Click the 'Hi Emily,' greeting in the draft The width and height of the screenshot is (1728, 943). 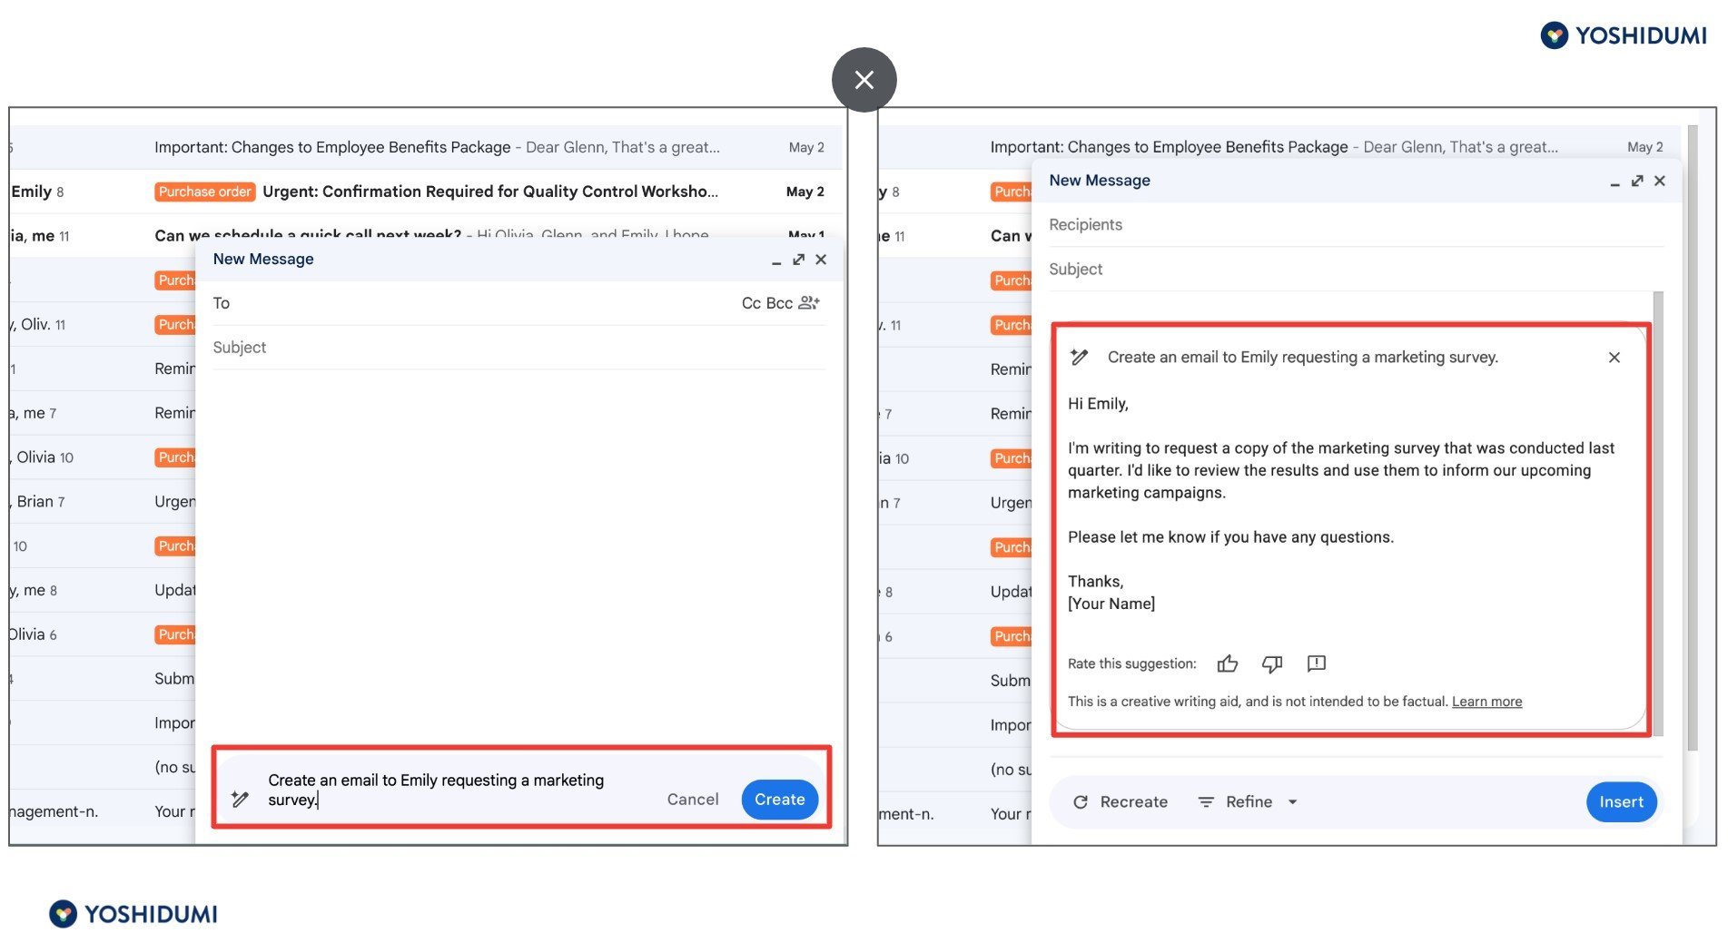click(1098, 404)
